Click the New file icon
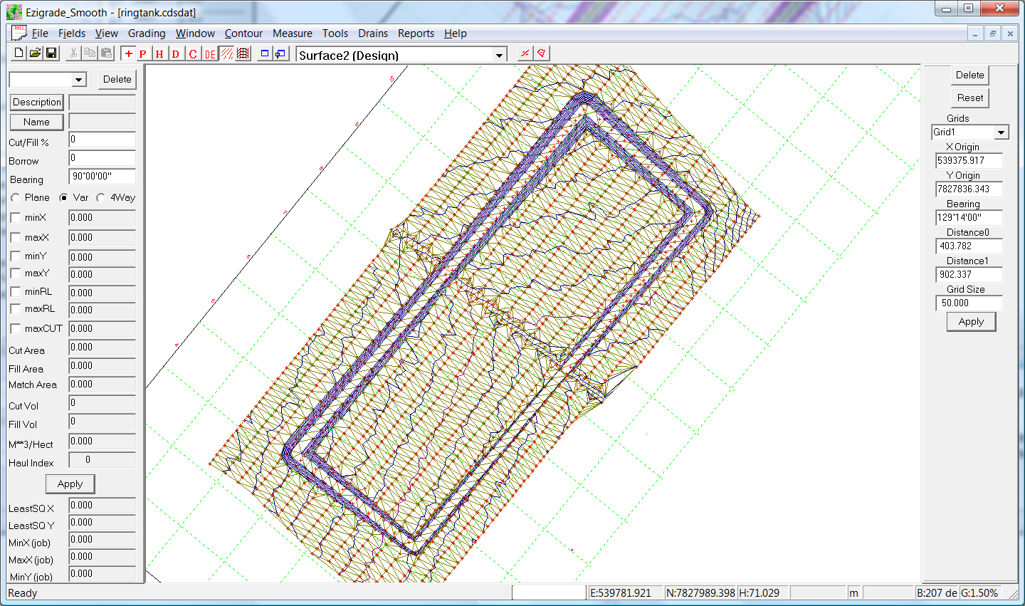This screenshot has height=606, width=1025. 19,53
